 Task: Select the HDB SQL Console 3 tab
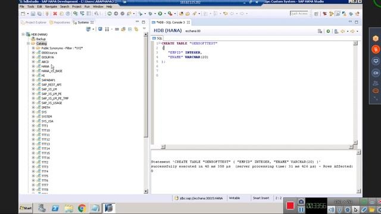(171, 23)
